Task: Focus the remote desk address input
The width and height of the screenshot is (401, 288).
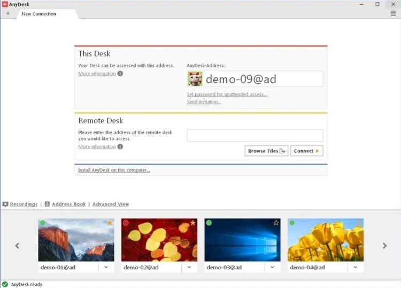Action: click(255, 135)
